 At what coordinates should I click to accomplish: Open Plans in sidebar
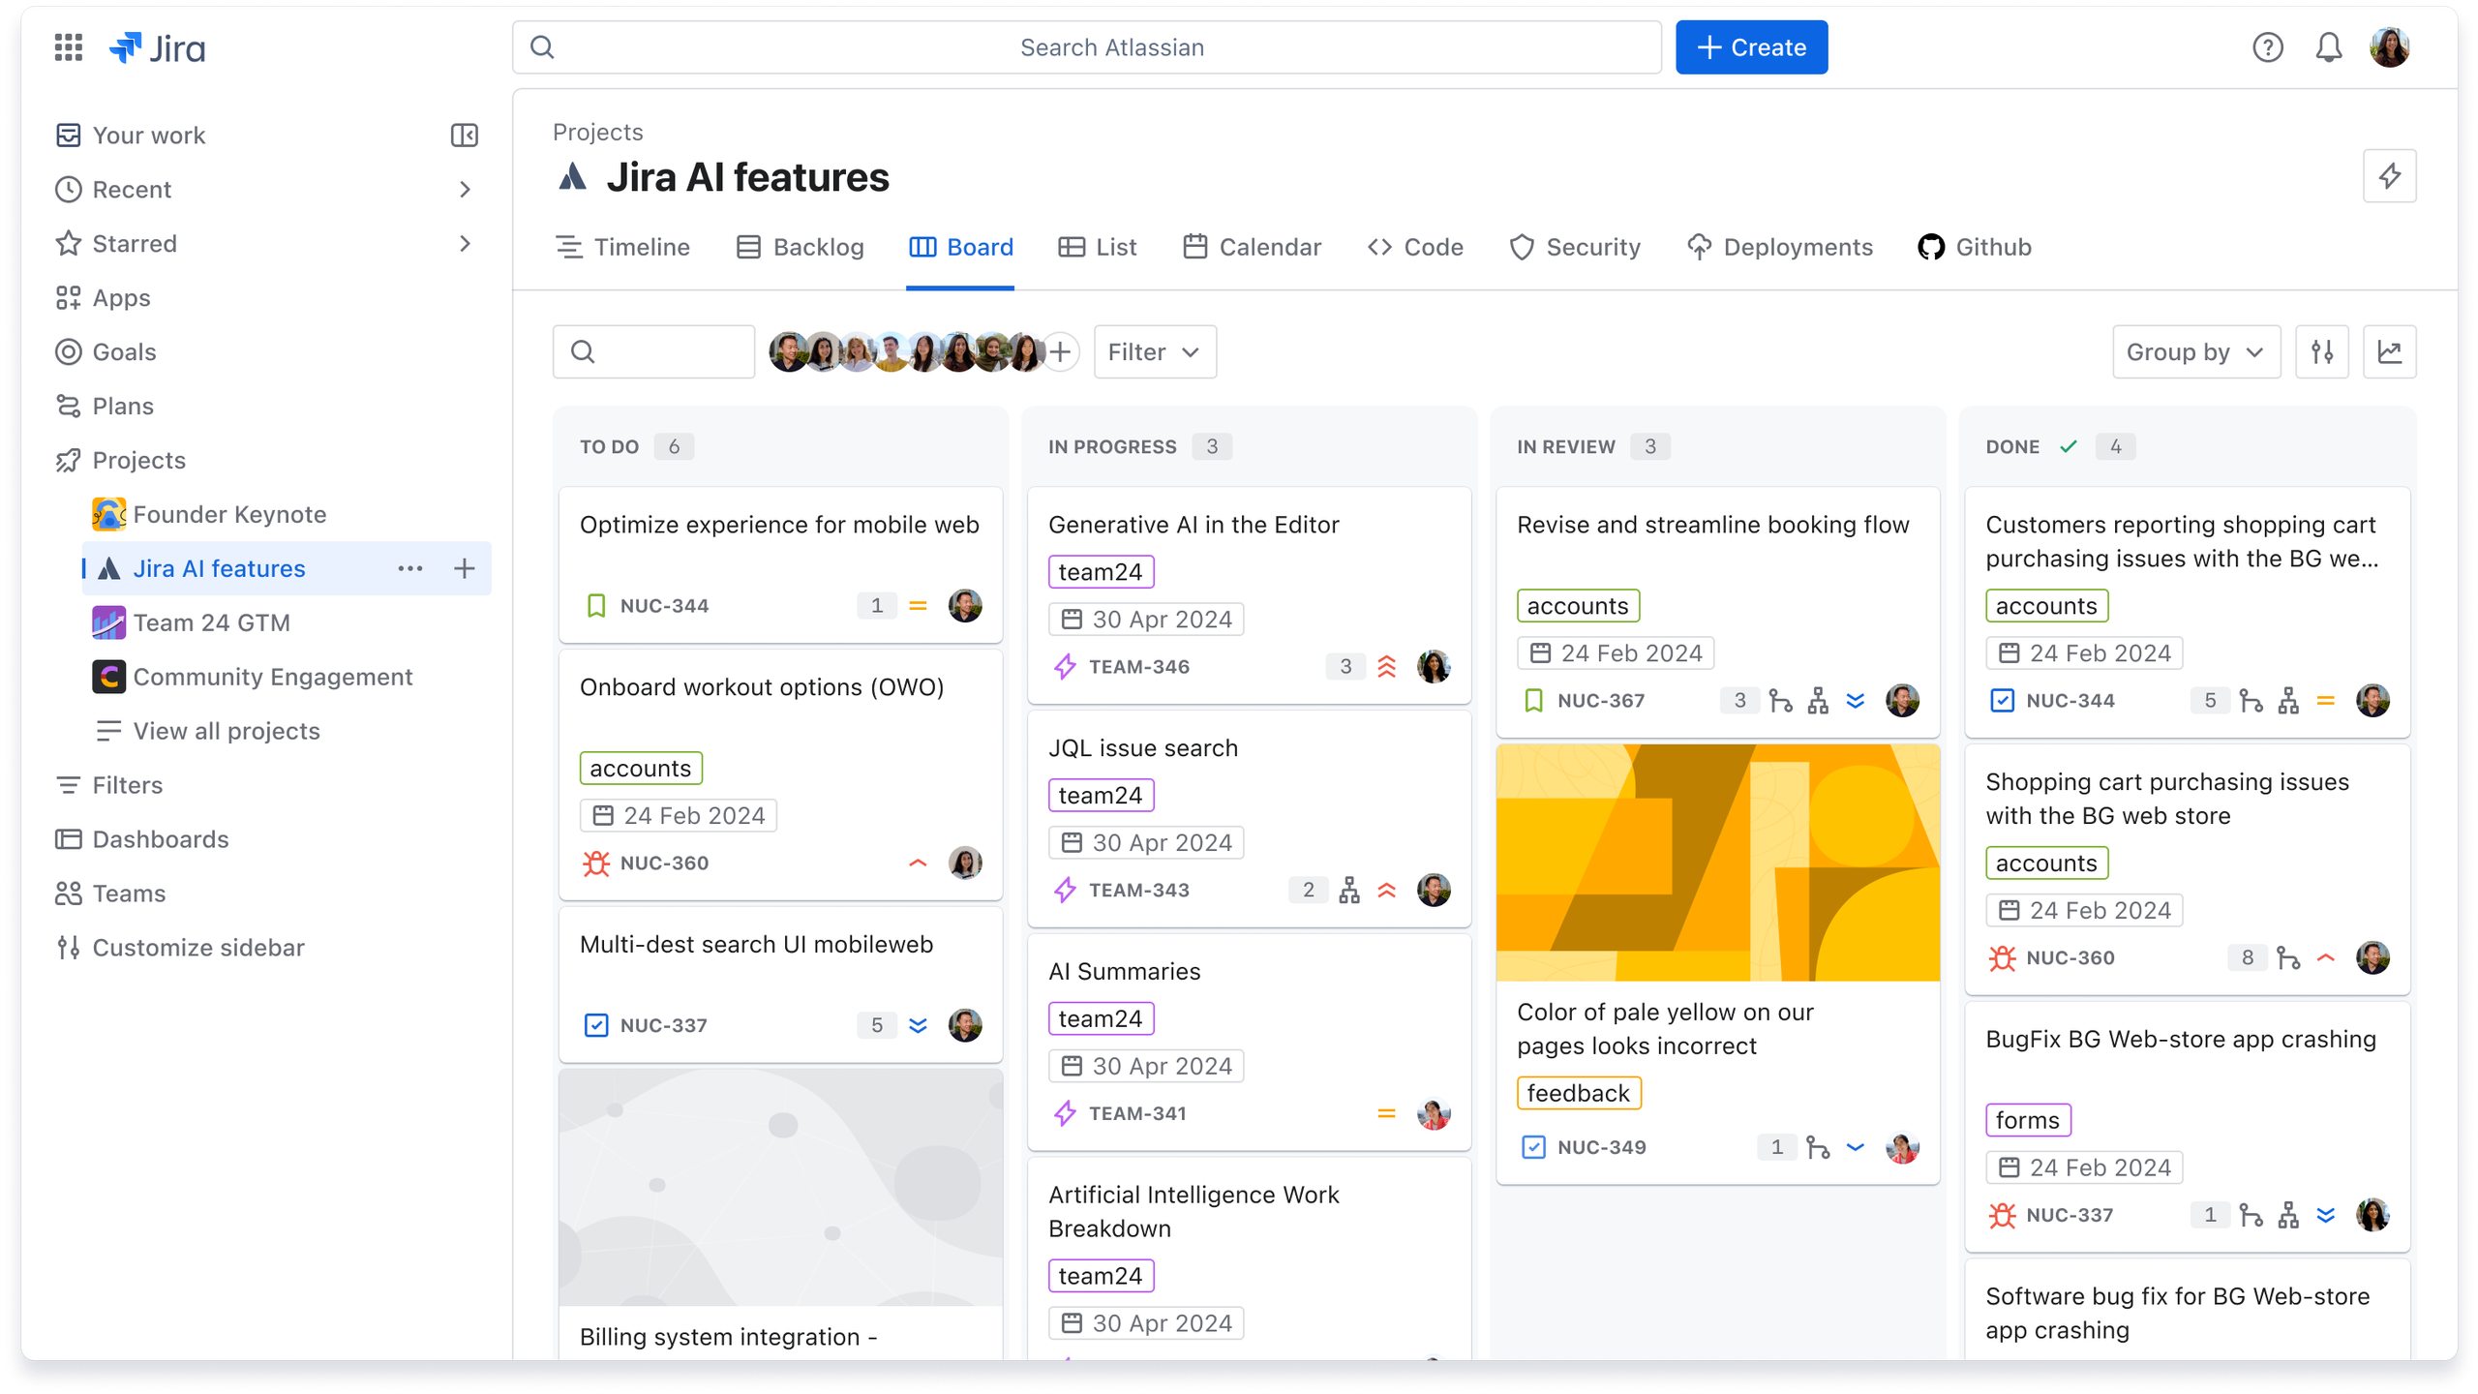pos(105,406)
